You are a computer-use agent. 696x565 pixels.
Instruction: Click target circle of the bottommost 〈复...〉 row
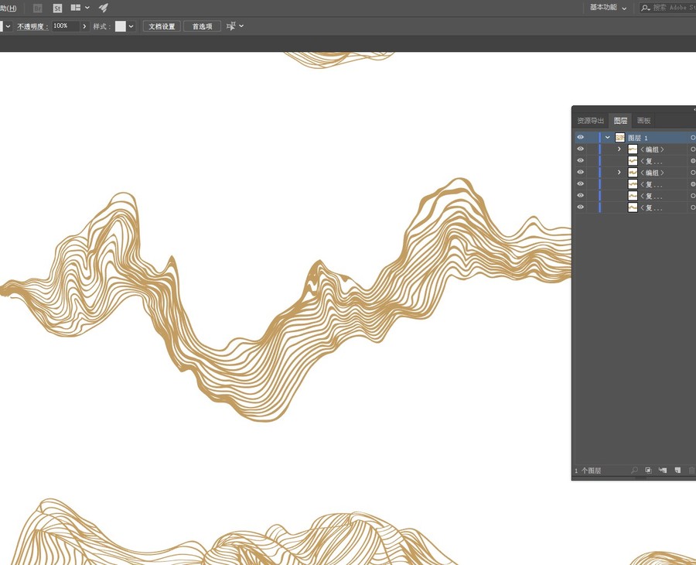(x=693, y=207)
